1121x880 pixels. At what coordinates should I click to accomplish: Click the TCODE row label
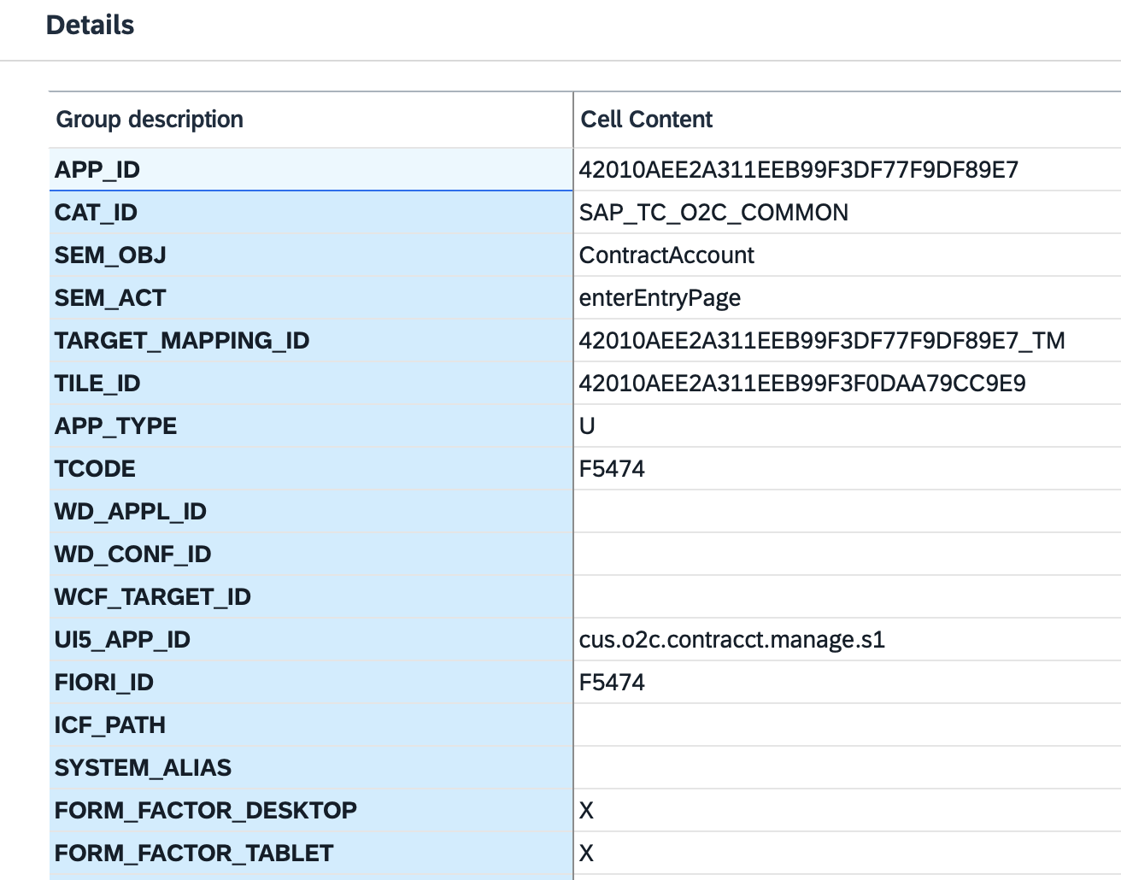(x=311, y=468)
